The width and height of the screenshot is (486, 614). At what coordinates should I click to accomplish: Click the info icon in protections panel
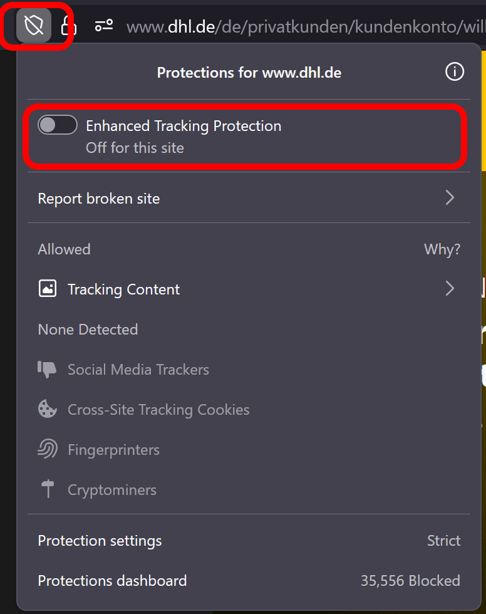(x=455, y=72)
